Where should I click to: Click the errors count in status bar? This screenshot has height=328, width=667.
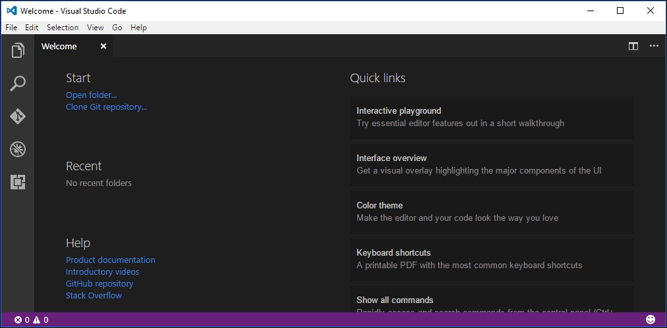pos(22,320)
